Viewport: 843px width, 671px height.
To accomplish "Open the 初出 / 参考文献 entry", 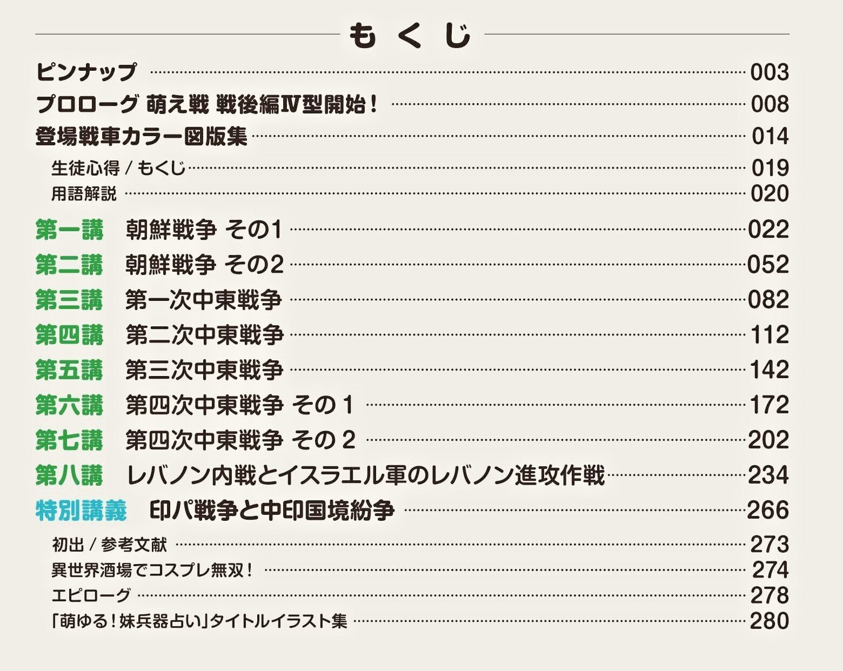I will [x=109, y=545].
